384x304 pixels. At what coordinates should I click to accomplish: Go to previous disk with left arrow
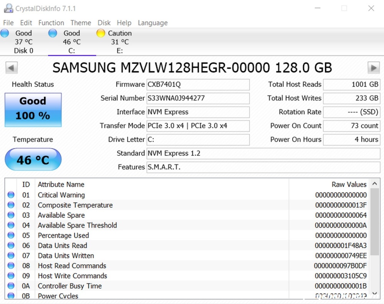[12, 68]
